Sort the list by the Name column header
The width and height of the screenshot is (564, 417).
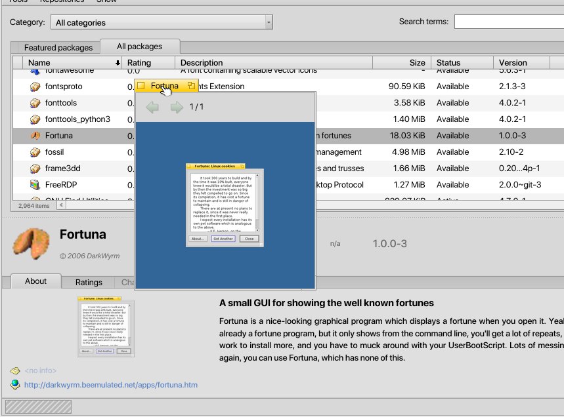(x=72, y=62)
